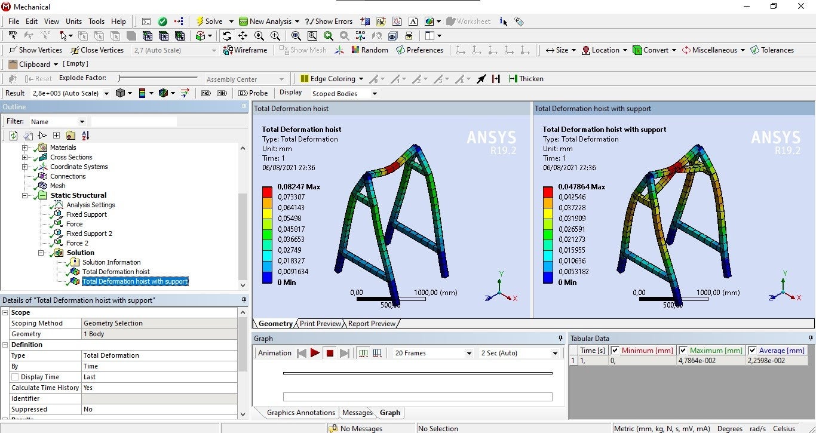
Task: Click the Zoom To Fit icon
Action: pos(296,36)
